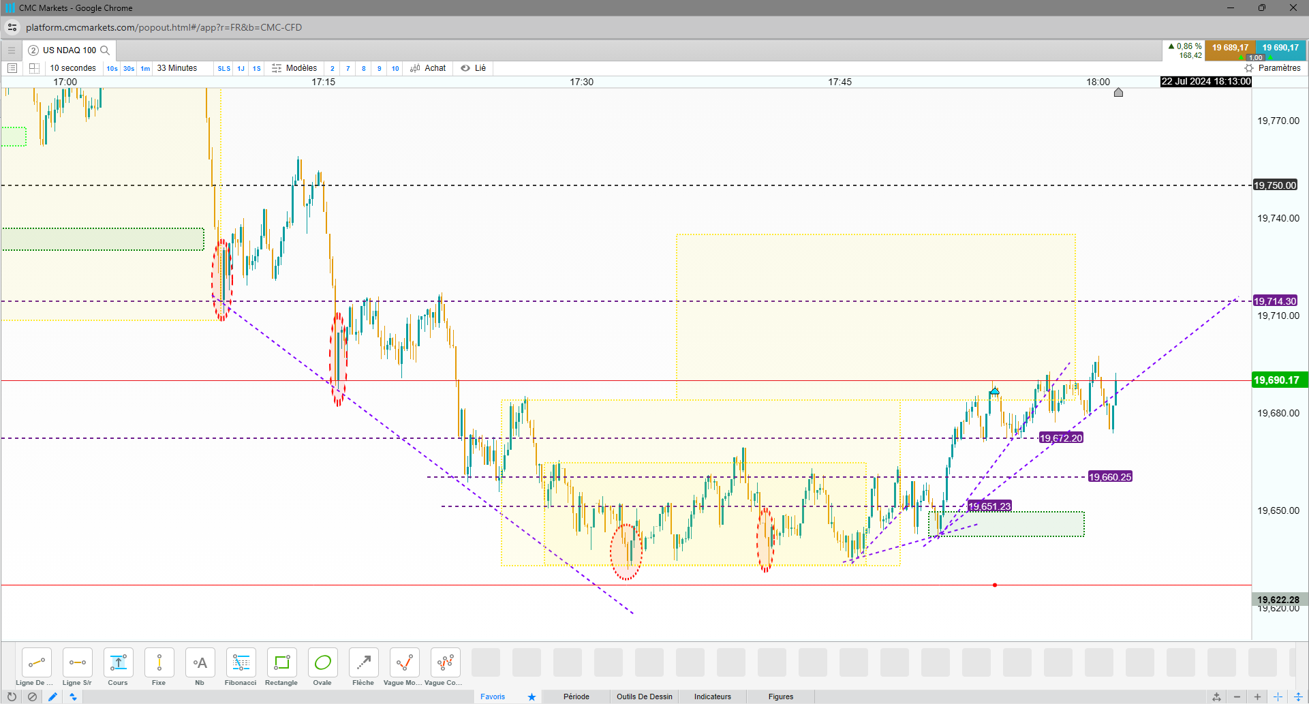Choose the Ovale ellipse tool
Viewport: 1309px width, 704px height.
point(322,662)
